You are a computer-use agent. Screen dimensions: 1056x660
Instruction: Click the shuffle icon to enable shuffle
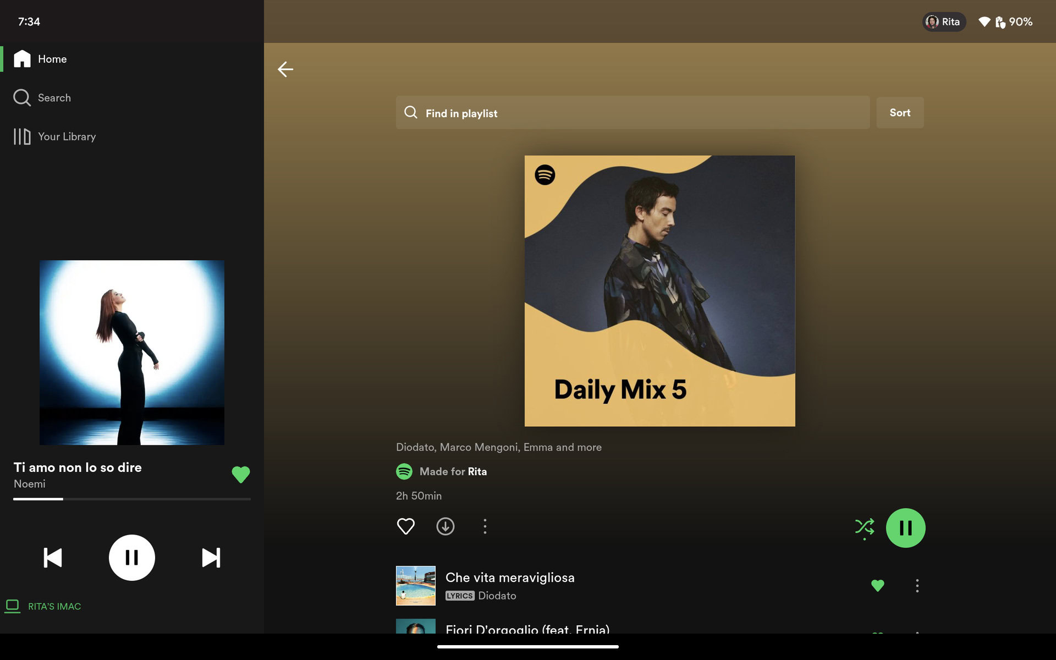click(x=864, y=526)
